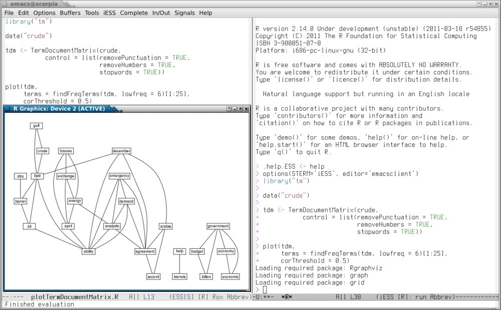This screenshot has width=501, height=310.
Task: Close the R Graphics Device 2 window
Action: point(246,109)
